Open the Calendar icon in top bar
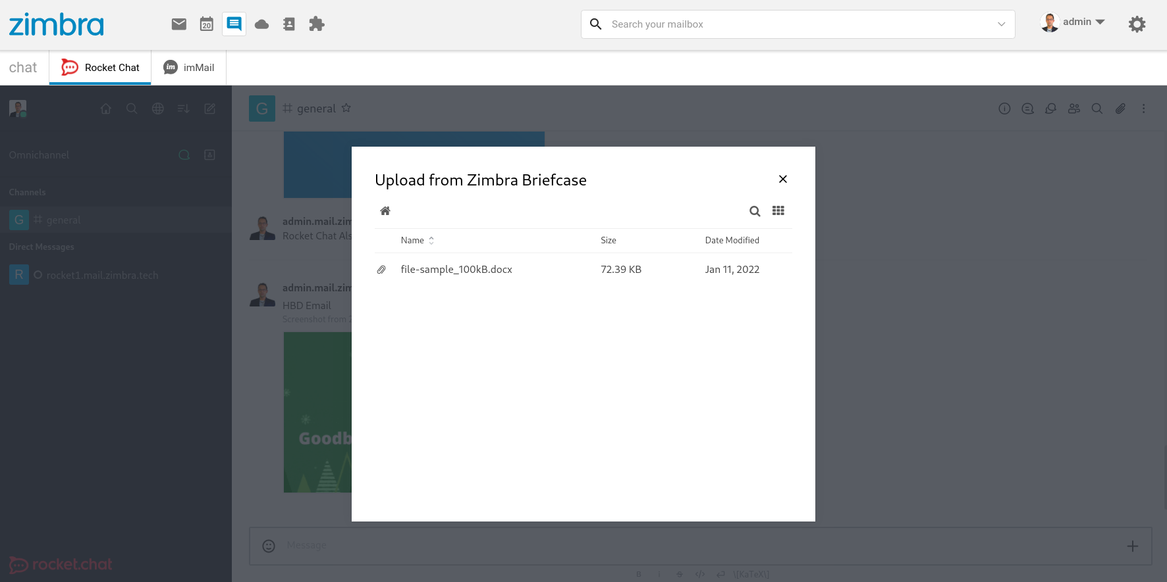Image resolution: width=1167 pixels, height=582 pixels. pos(207,24)
